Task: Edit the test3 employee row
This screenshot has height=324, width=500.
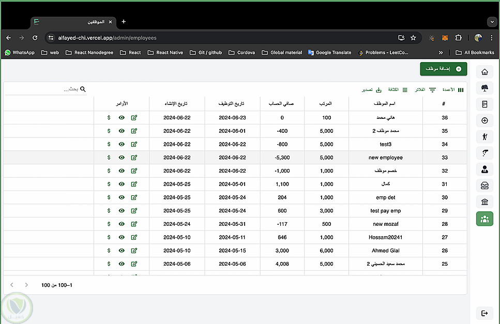Action: 134,144
